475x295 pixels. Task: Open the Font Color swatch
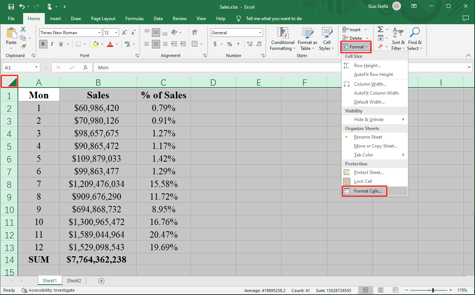pyautogui.click(x=110, y=44)
